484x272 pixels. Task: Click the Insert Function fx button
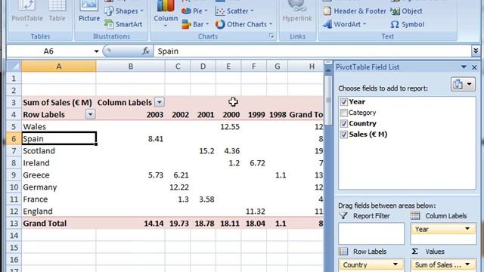coord(146,51)
